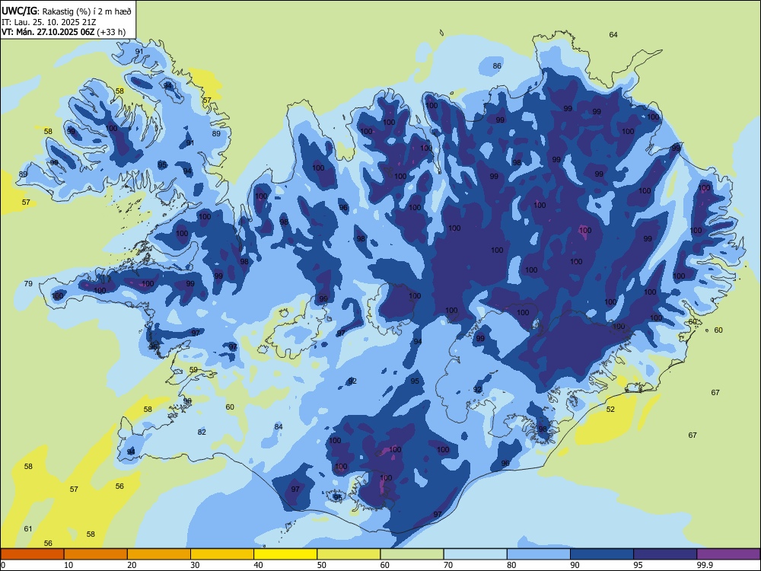
Task: Click the dark blue 90–95 legend swatch
Action: [602, 554]
